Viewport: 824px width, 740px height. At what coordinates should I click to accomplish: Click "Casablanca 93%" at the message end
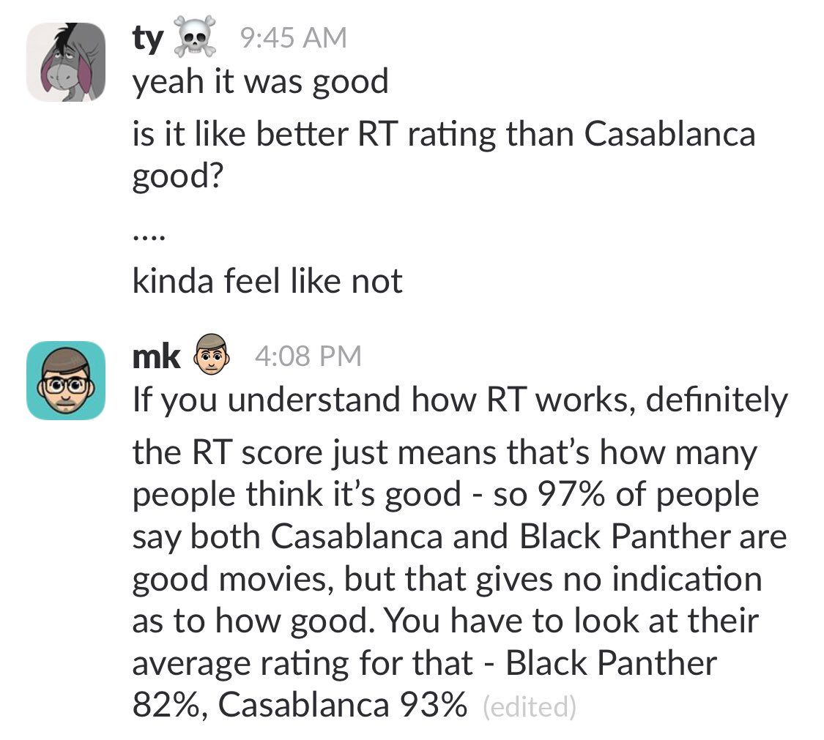342,704
